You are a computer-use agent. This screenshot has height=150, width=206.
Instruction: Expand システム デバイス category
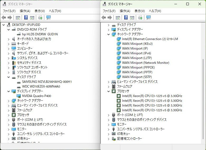(x=9, y=58)
